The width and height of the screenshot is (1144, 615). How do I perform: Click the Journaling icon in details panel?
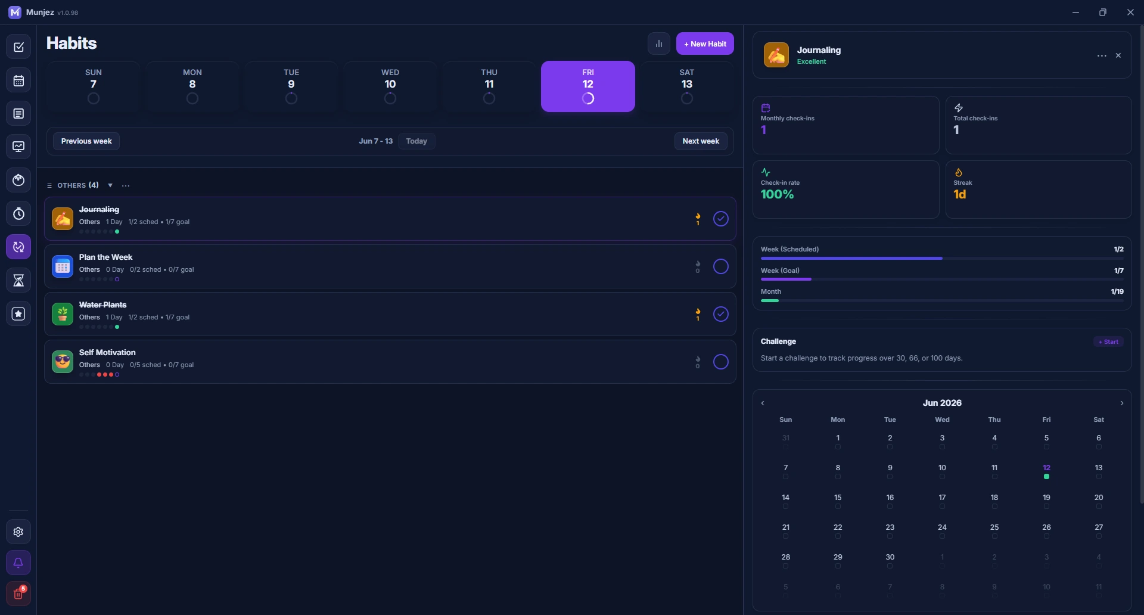[x=776, y=55]
